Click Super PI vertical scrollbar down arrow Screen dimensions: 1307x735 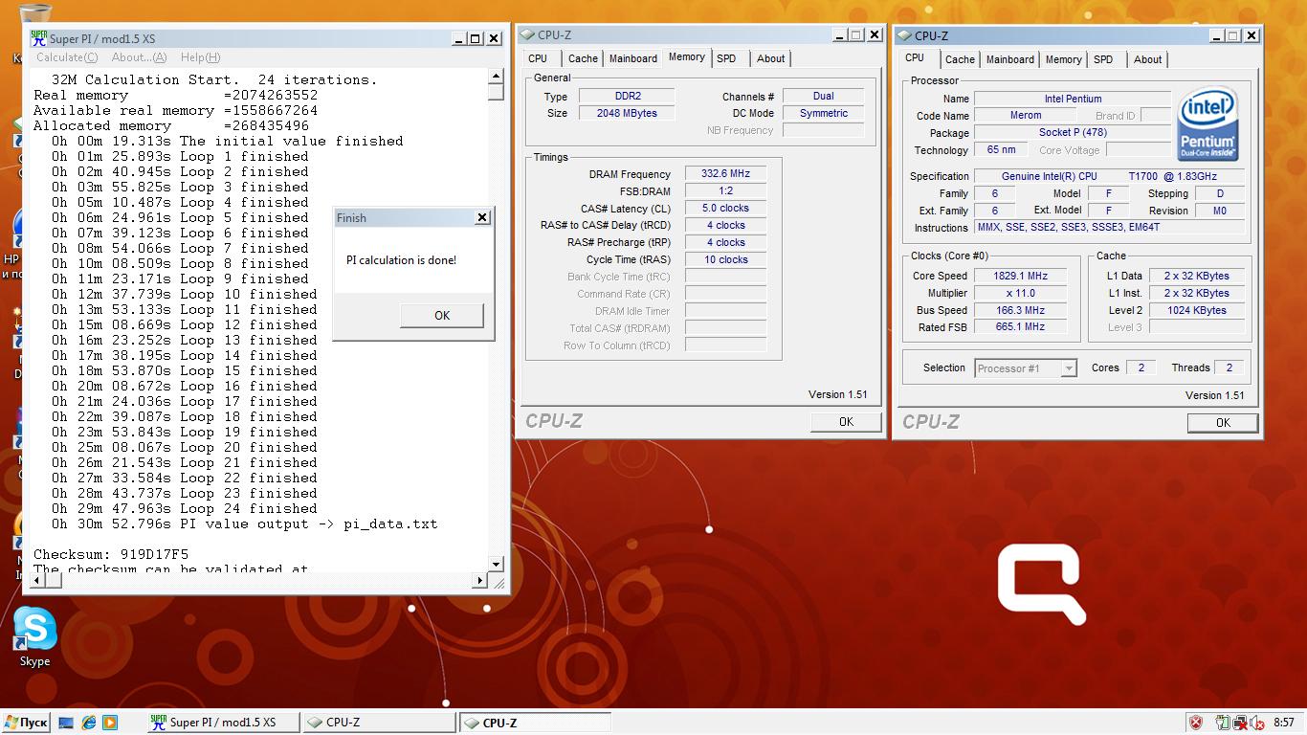pos(496,564)
